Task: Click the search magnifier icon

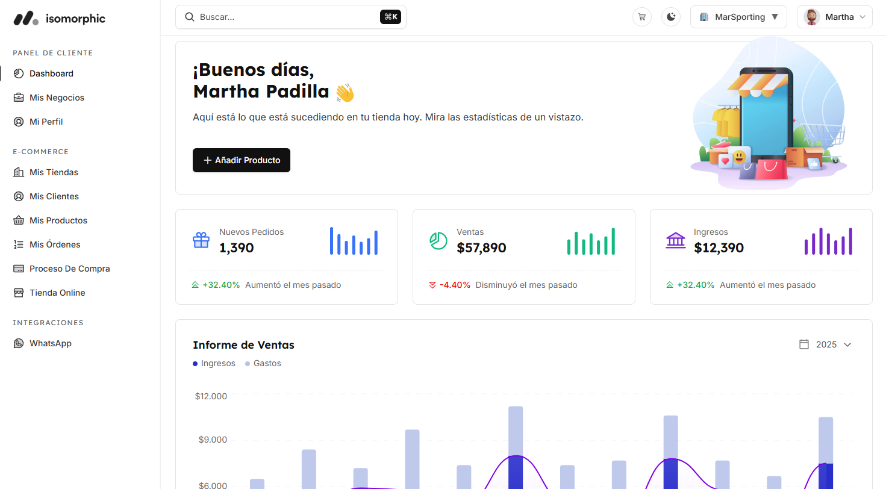Action: 190,17
